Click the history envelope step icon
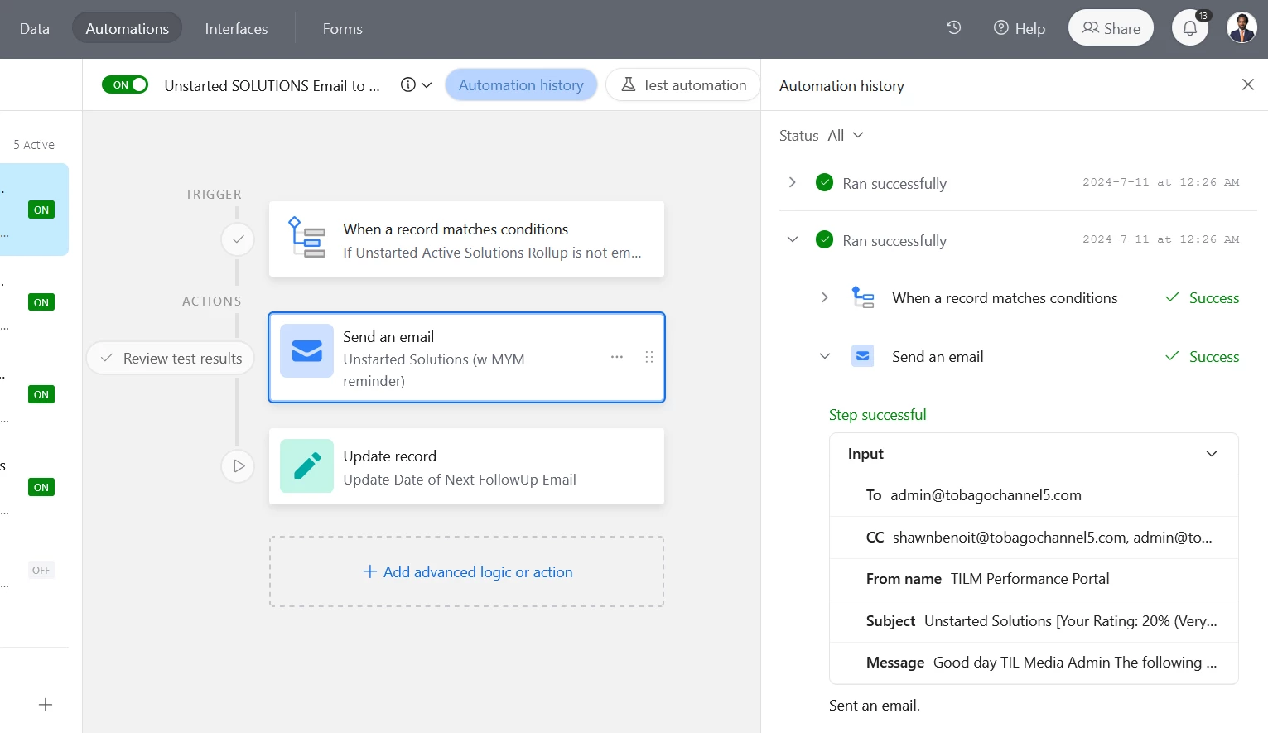The width and height of the screenshot is (1268, 733). [x=863, y=356]
